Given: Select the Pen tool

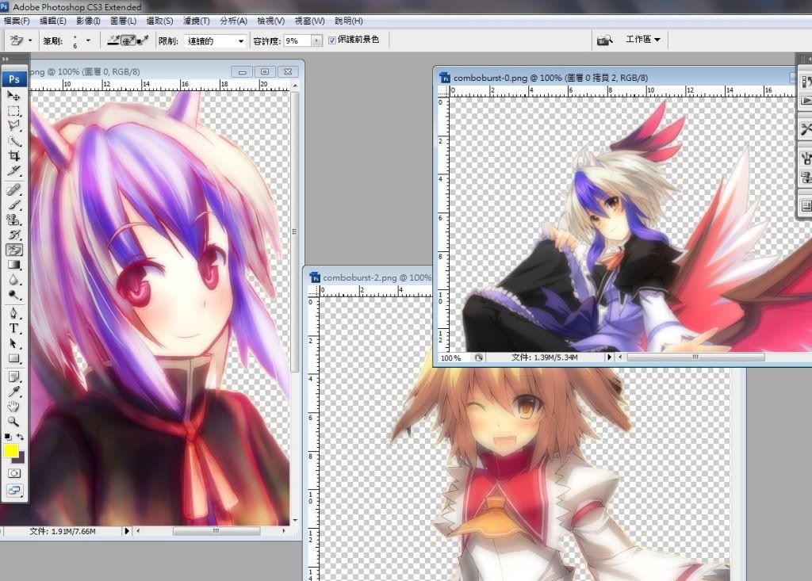Looking at the screenshot, I should [x=13, y=313].
